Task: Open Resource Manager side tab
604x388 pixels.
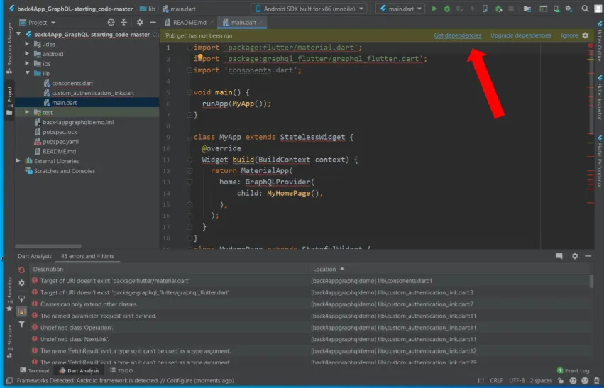Action: 9,48
